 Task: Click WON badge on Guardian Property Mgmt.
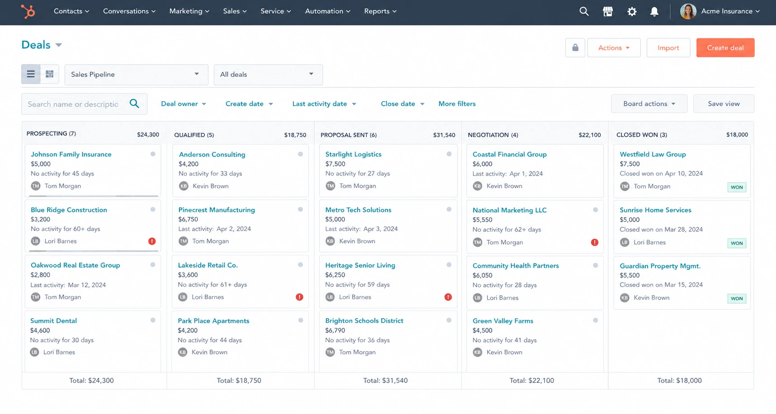click(737, 298)
